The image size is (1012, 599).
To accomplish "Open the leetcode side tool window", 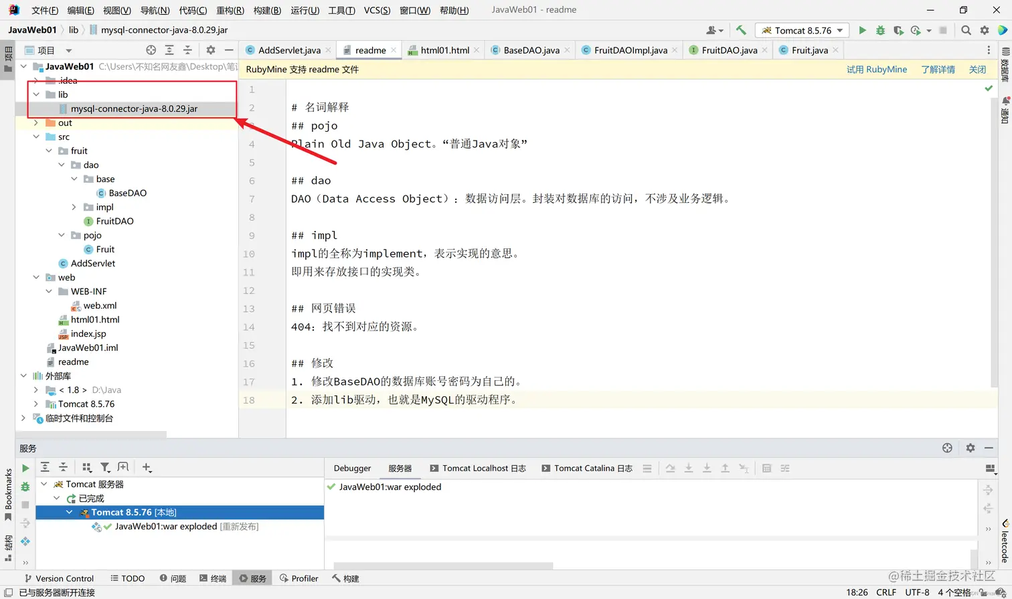I will pyautogui.click(x=1005, y=541).
